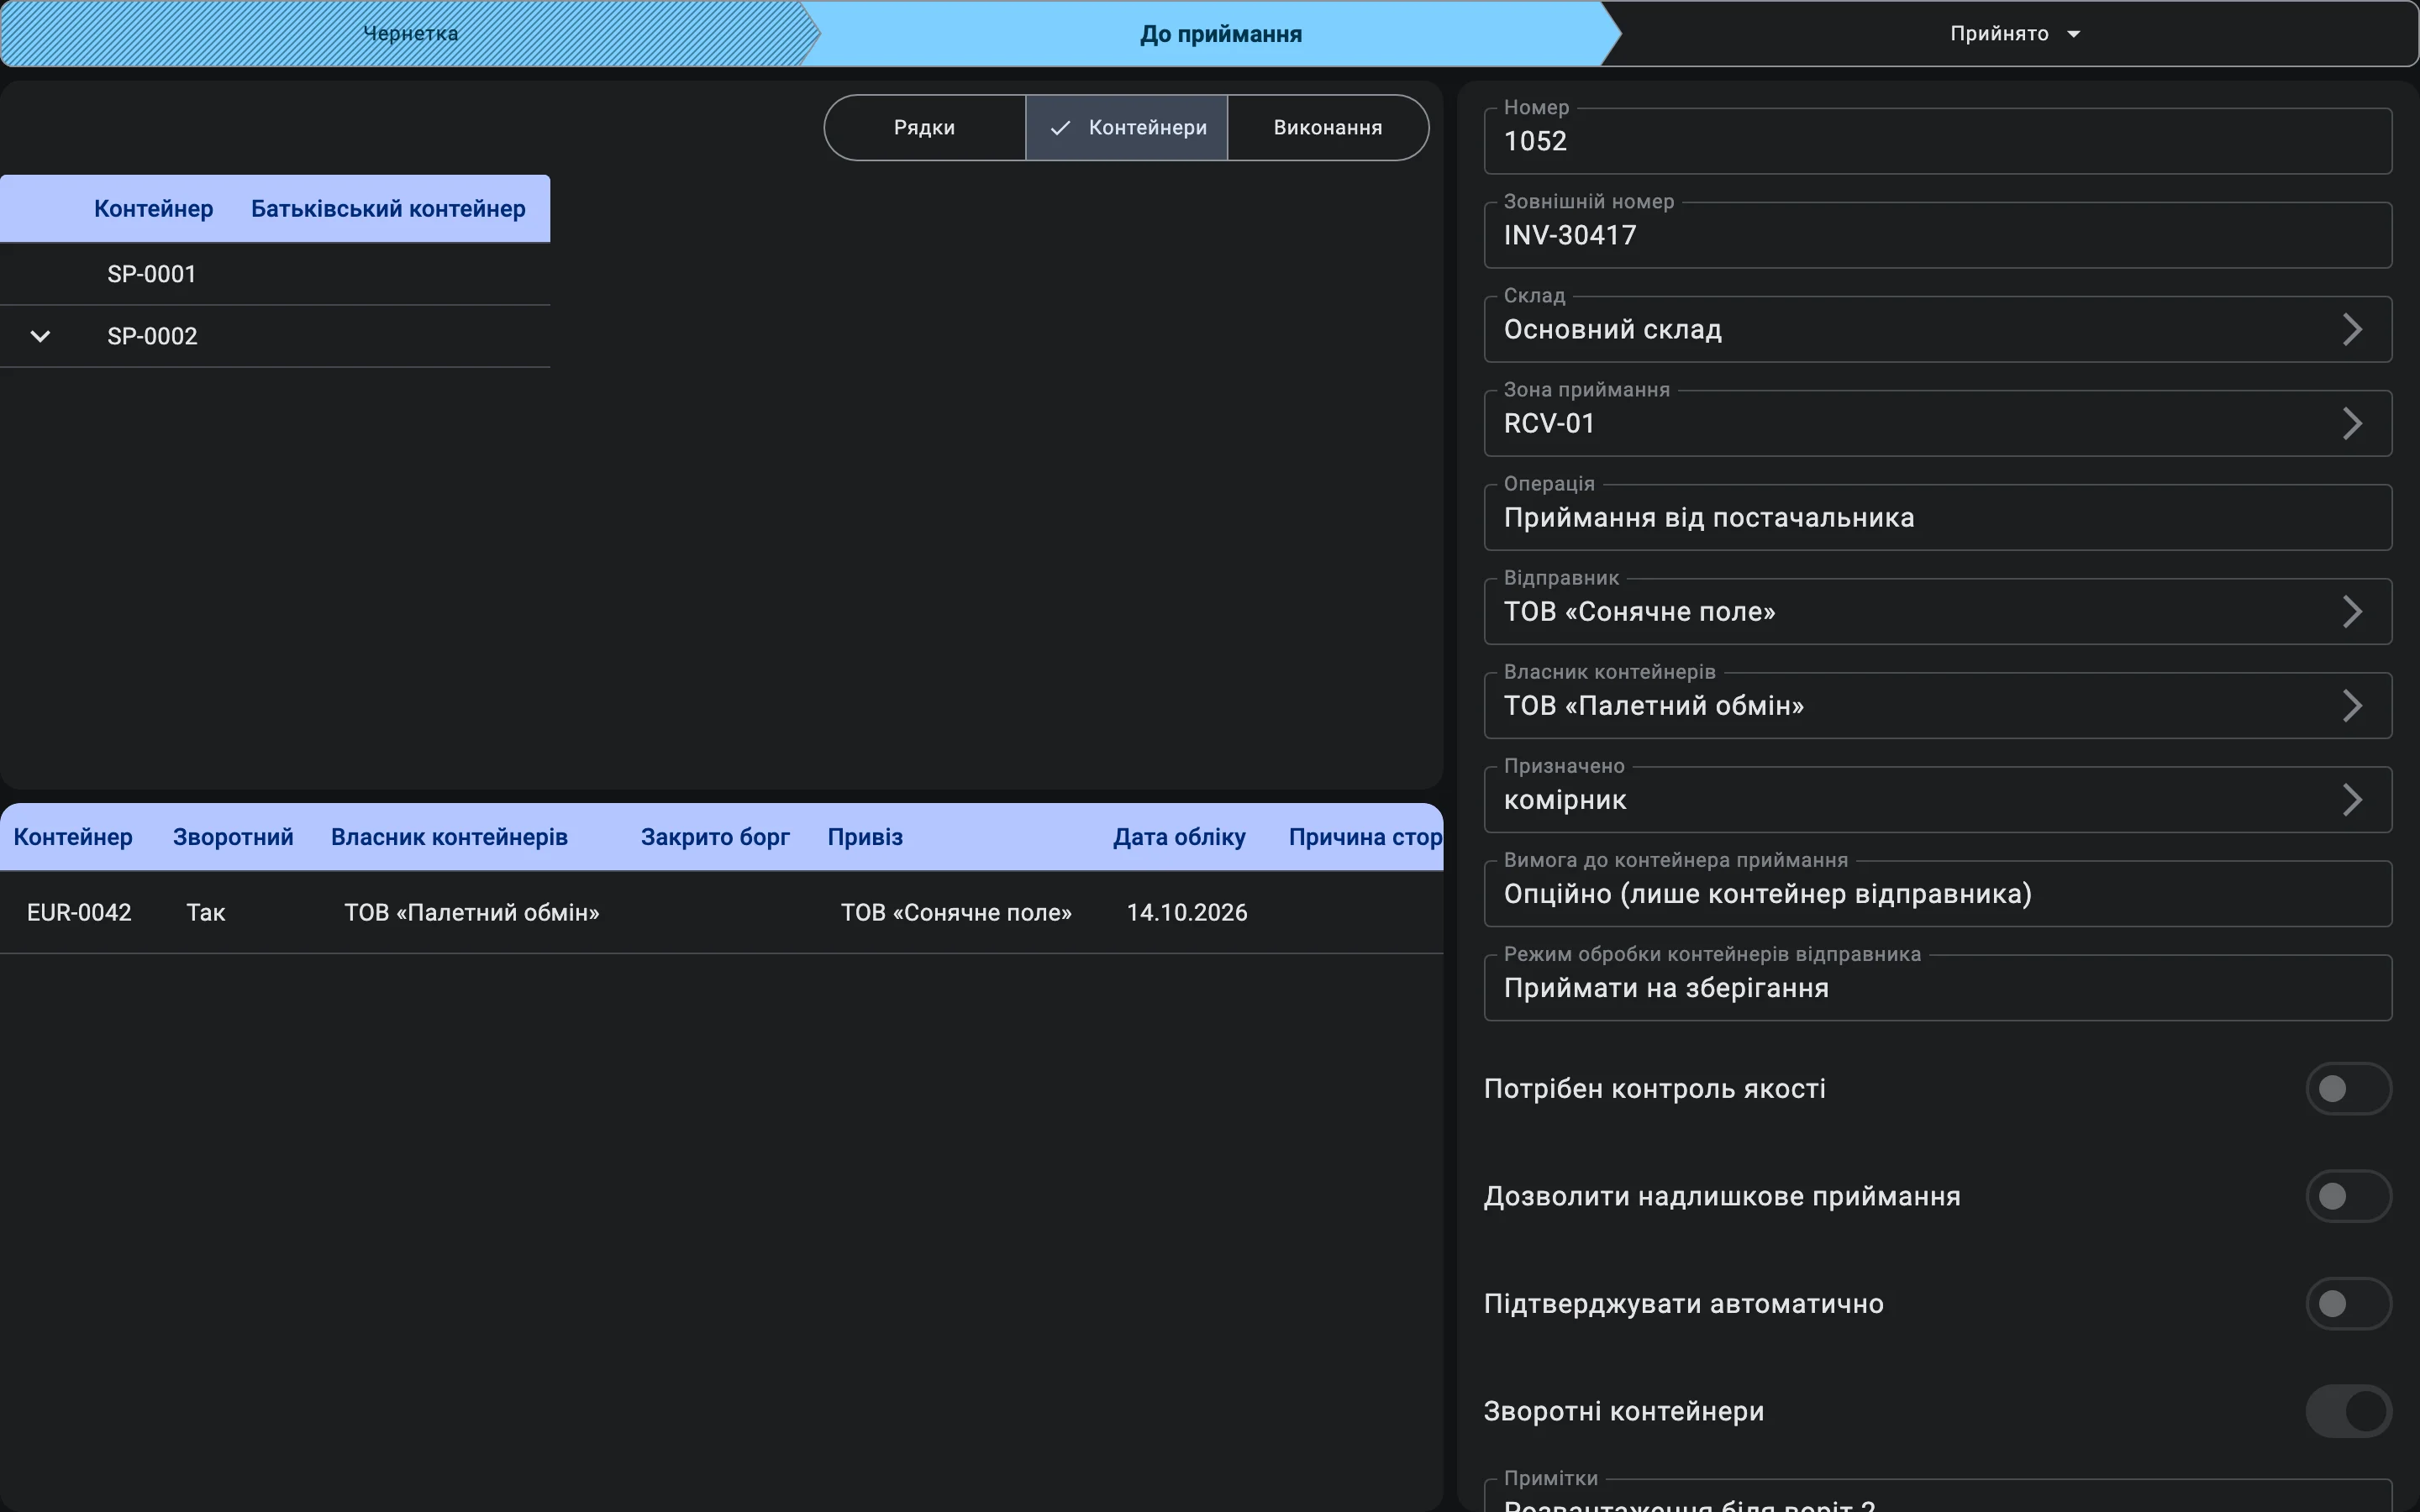Click ТОВ «Палетний обмін» cell in table
The height and width of the screenshot is (1512, 2420).
(472, 912)
